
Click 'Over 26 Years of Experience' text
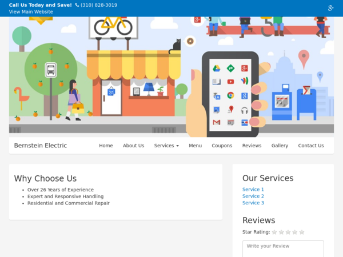61,190
